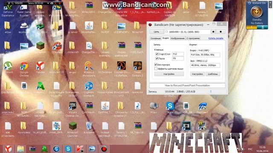Go to the О программе tab
This screenshot has height=153, width=273.
(193, 38)
